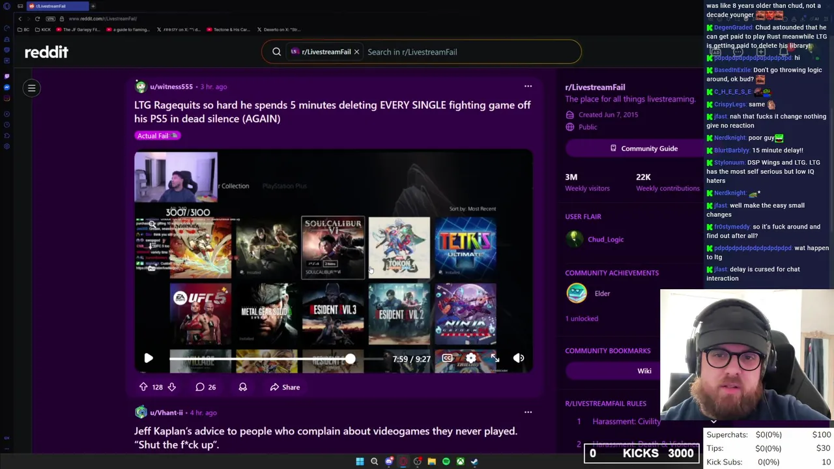This screenshot has width=834, height=469.
Task: Open the 26 comments on the LTG post
Action: click(x=206, y=387)
